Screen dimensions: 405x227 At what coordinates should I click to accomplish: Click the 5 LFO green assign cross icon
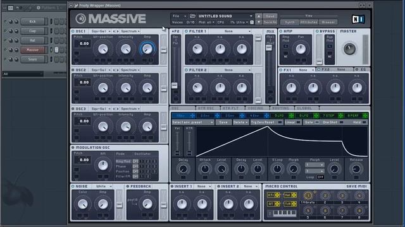click(x=291, y=116)
